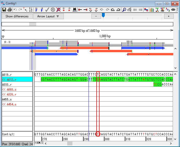This screenshot has width=180, height=147.
Task: Click the Contig1: consensus label
Action: pyautogui.click(x=8, y=134)
